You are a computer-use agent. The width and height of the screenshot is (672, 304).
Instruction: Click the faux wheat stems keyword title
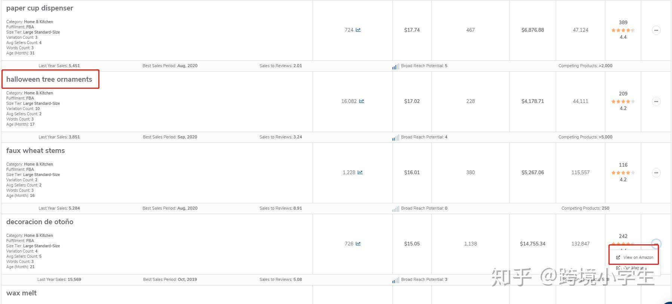[36, 151]
